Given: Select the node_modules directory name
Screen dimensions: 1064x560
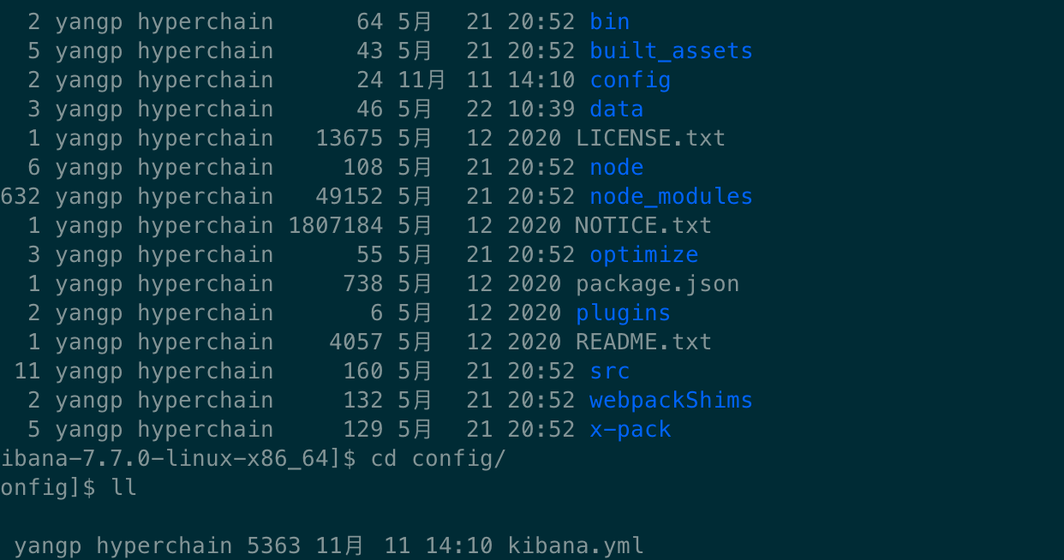Looking at the screenshot, I should tap(672, 197).
